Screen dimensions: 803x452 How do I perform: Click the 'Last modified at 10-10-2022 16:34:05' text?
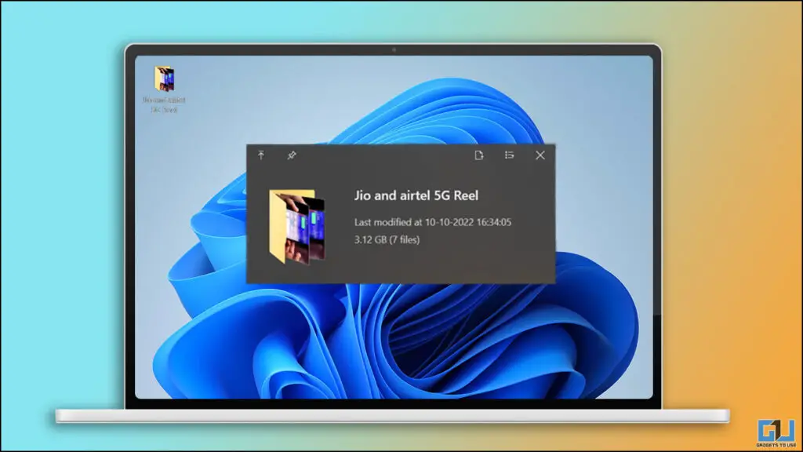pos(433,222)
